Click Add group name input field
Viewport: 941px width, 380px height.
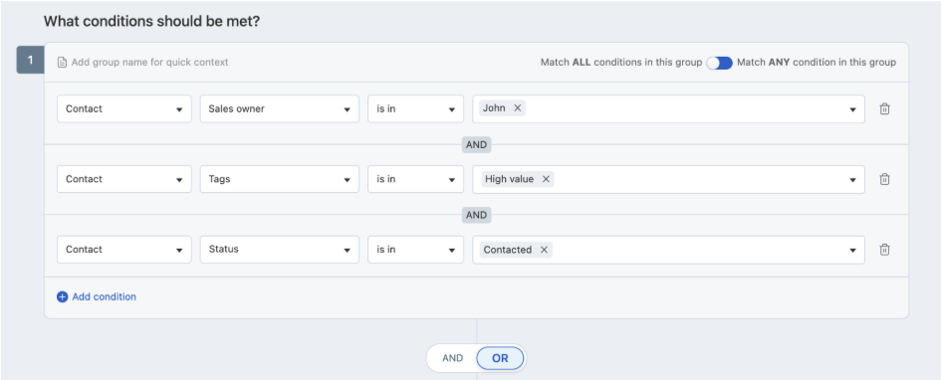click(x=150, y=63)
